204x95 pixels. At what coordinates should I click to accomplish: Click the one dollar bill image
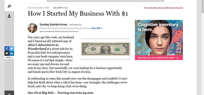pyautogui.click(x=106, y=49)
